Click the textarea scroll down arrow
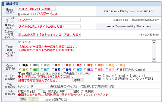The image size is (163, 104). tap(154, 60)
